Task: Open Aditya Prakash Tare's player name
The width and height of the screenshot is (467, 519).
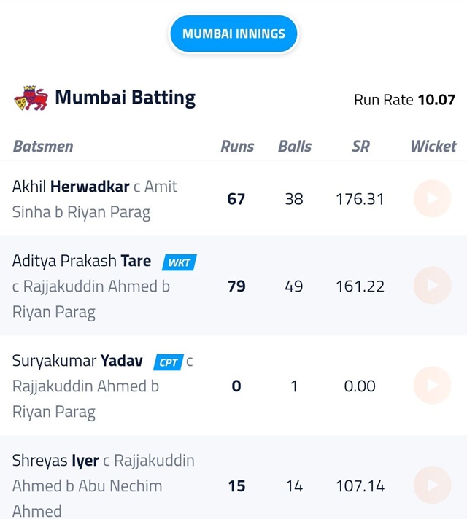Action: pos(82,261)
